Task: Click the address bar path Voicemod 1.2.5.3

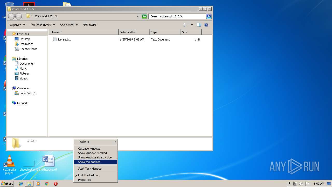Action: 46,16
